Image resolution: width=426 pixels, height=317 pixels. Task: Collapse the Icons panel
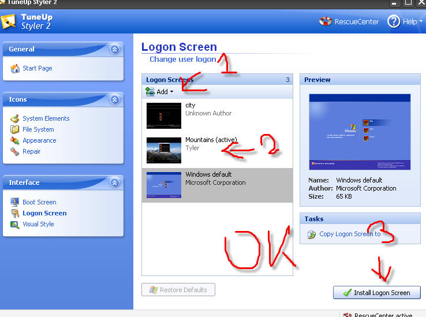[115, 100]
